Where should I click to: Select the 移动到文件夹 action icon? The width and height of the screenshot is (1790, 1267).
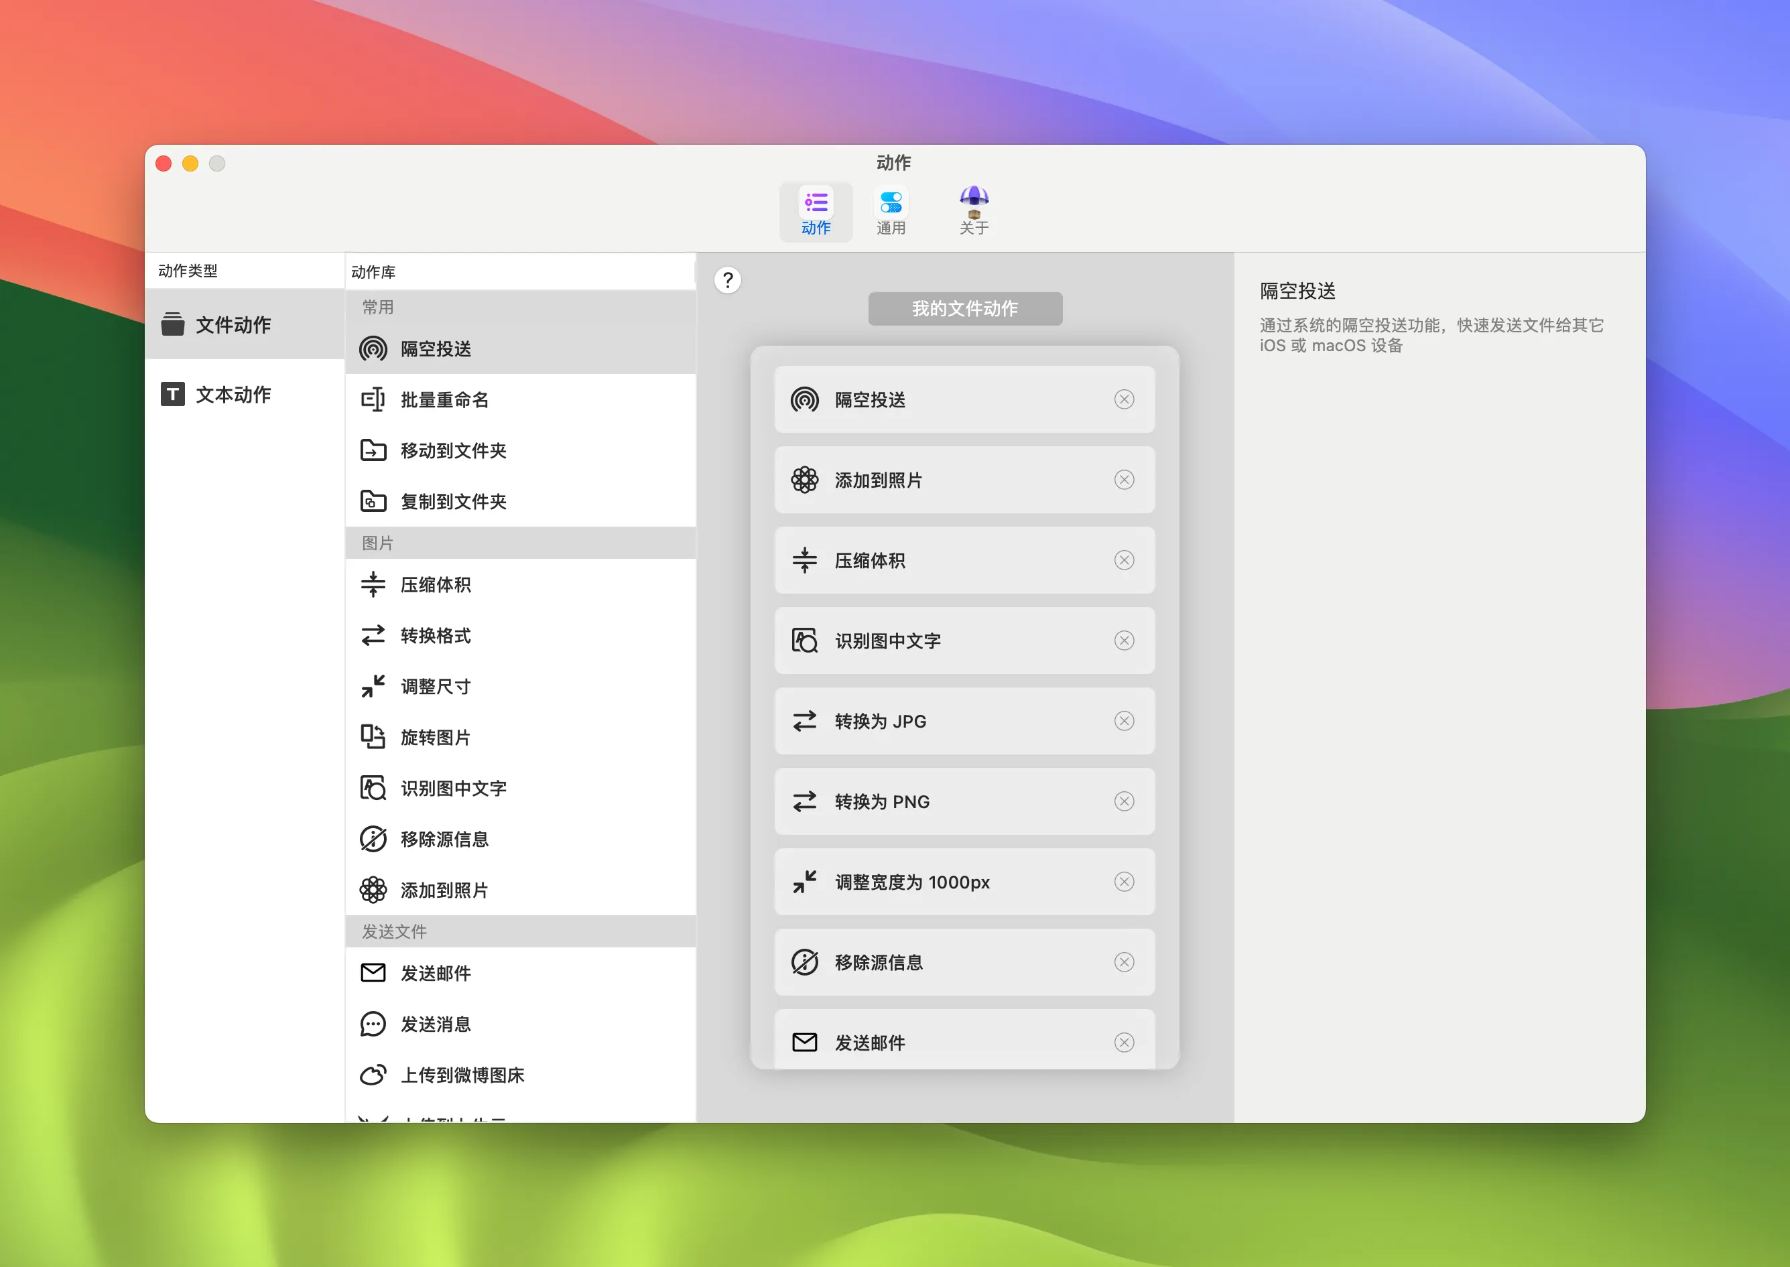[373, 451]
